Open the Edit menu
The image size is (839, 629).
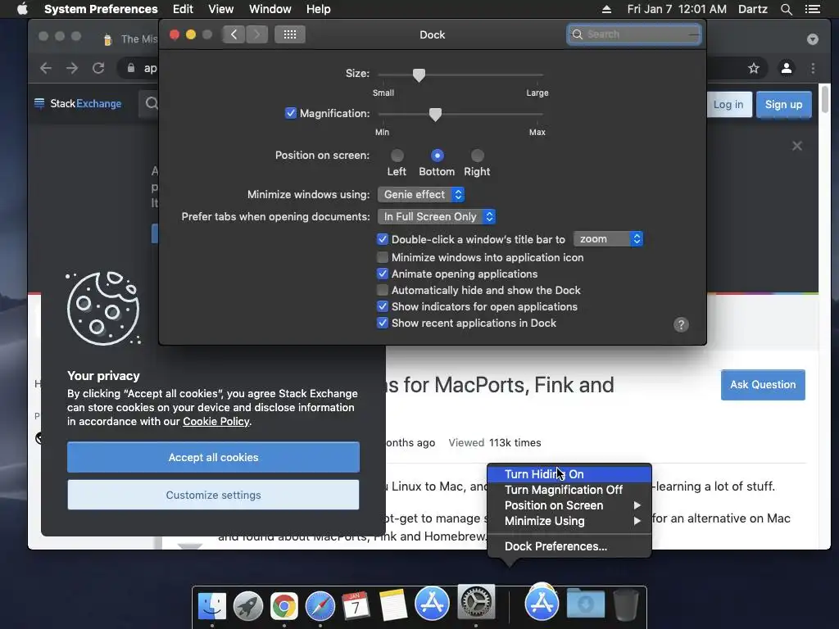point(183,9)
